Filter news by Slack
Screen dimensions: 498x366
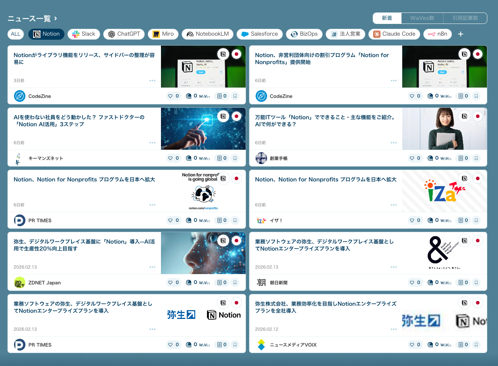click(x=84, y=34)
